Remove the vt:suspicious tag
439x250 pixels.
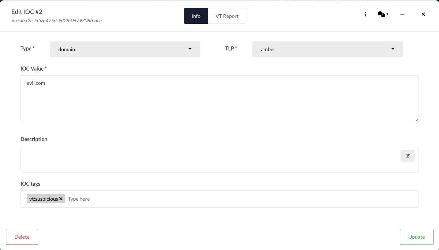[x=61, y=199]
